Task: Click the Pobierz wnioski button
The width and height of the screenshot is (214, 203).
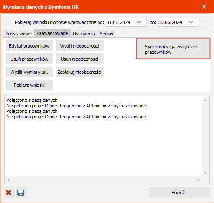Action: pyautogui.click(x=29, y=85)
